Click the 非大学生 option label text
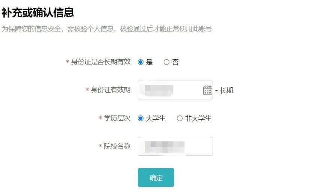This screenshot has height=195, width=311. [198, 118]
